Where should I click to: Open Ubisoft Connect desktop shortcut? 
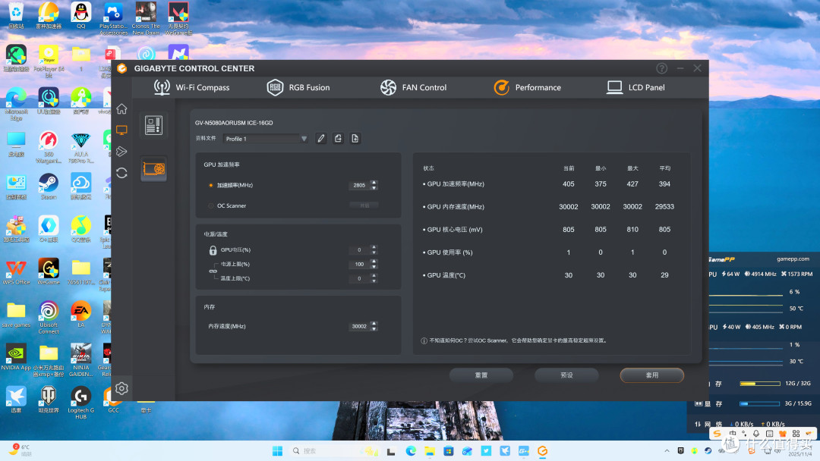pyautogui.click(x=48, y=318)
